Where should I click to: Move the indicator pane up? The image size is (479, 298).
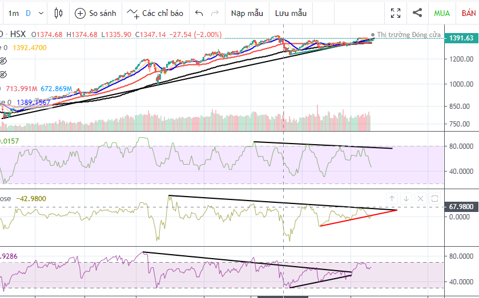pyautogui.click(x=392, y=198)
